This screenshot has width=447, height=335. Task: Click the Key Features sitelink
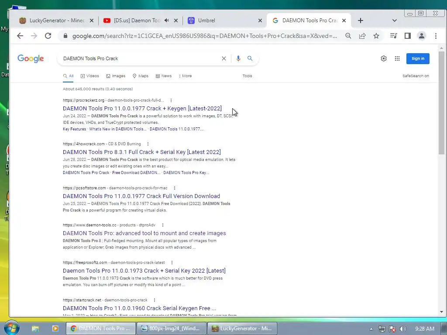point(74,129)
